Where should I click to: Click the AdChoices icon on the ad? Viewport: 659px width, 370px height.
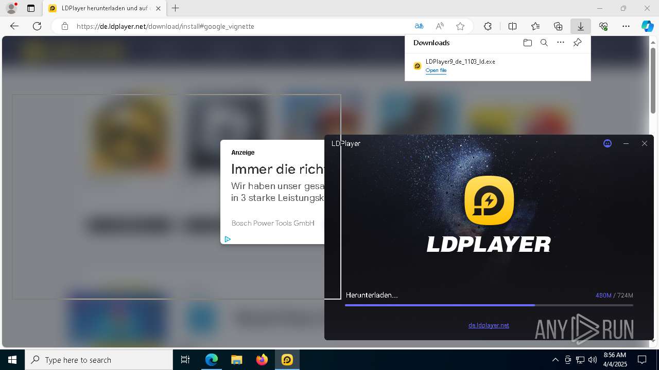228,239
